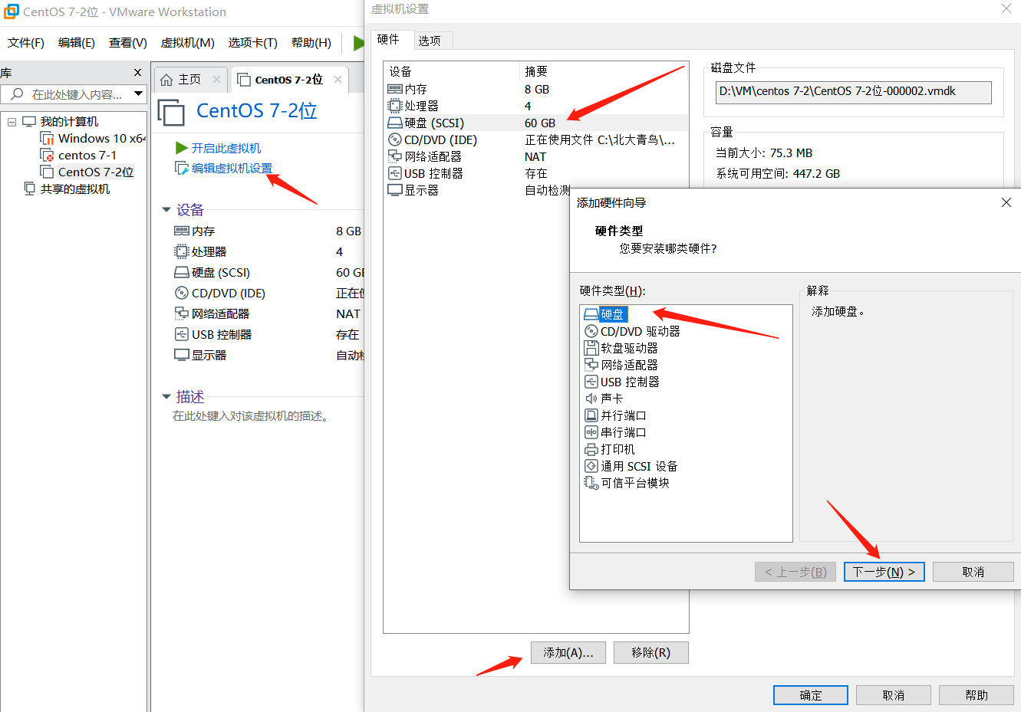Open the 选项卡(T) menu
This screenshot has width=1021, height=712.
253,43
